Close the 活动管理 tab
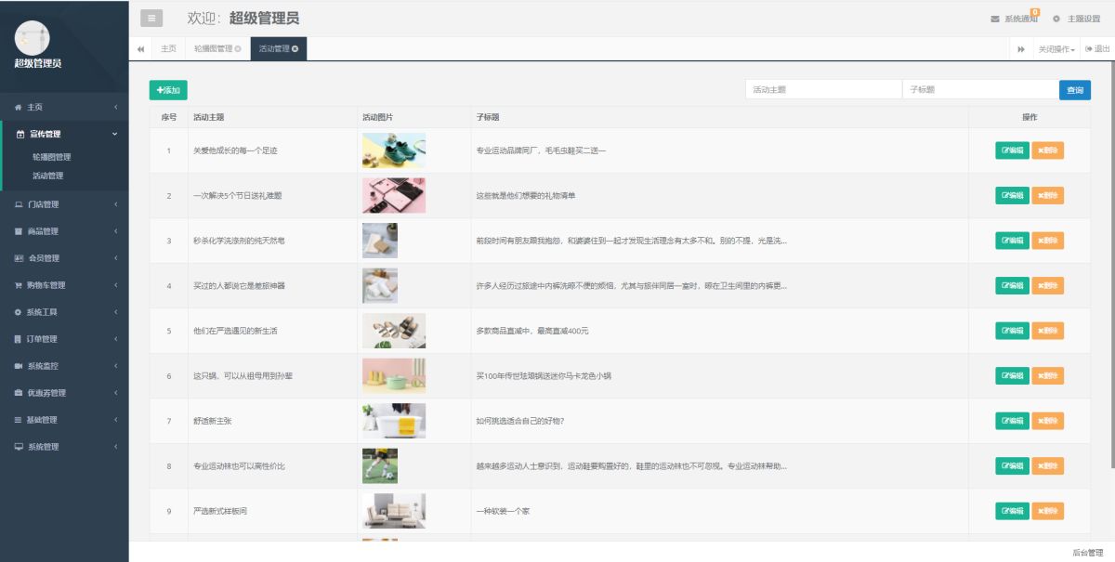This screenshot has height=562, width=1115. coord(295,48)
